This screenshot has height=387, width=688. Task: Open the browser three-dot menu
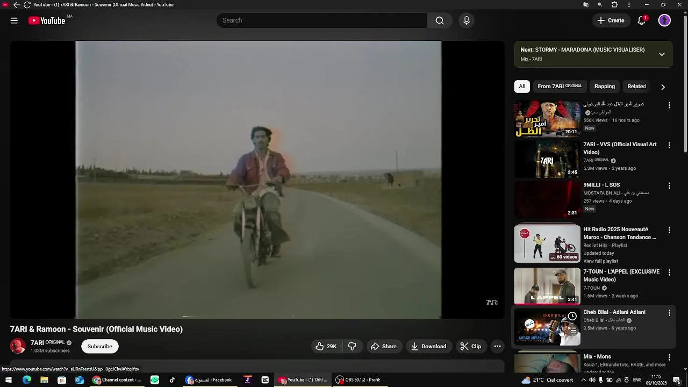click(629, 5)
